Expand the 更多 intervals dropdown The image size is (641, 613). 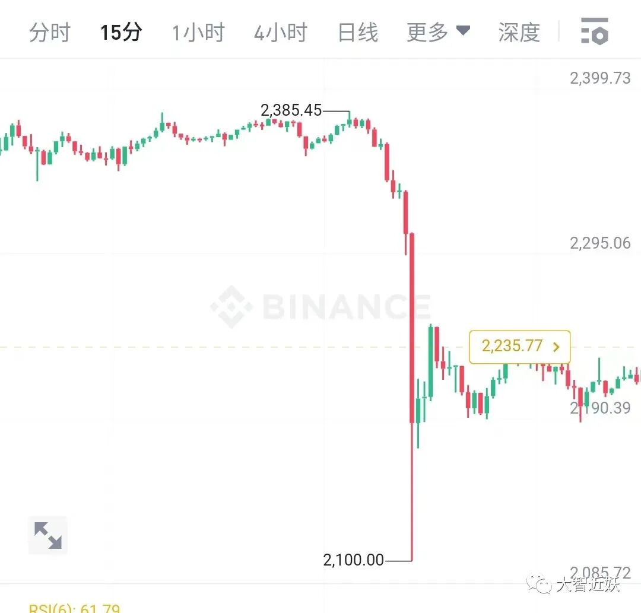point(438,32)
